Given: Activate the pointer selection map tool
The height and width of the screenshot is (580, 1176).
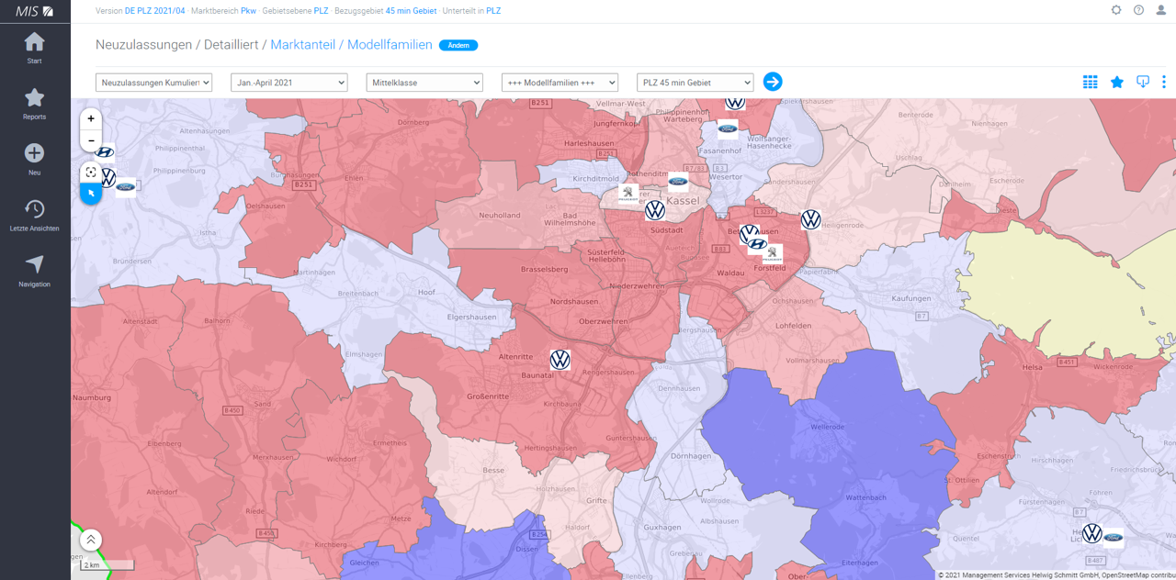Looking at the screenshot, I should pyautogui.click(x=91, y=194).
